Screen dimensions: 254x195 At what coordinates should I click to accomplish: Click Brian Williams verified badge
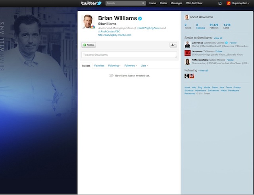coord(140,19)
